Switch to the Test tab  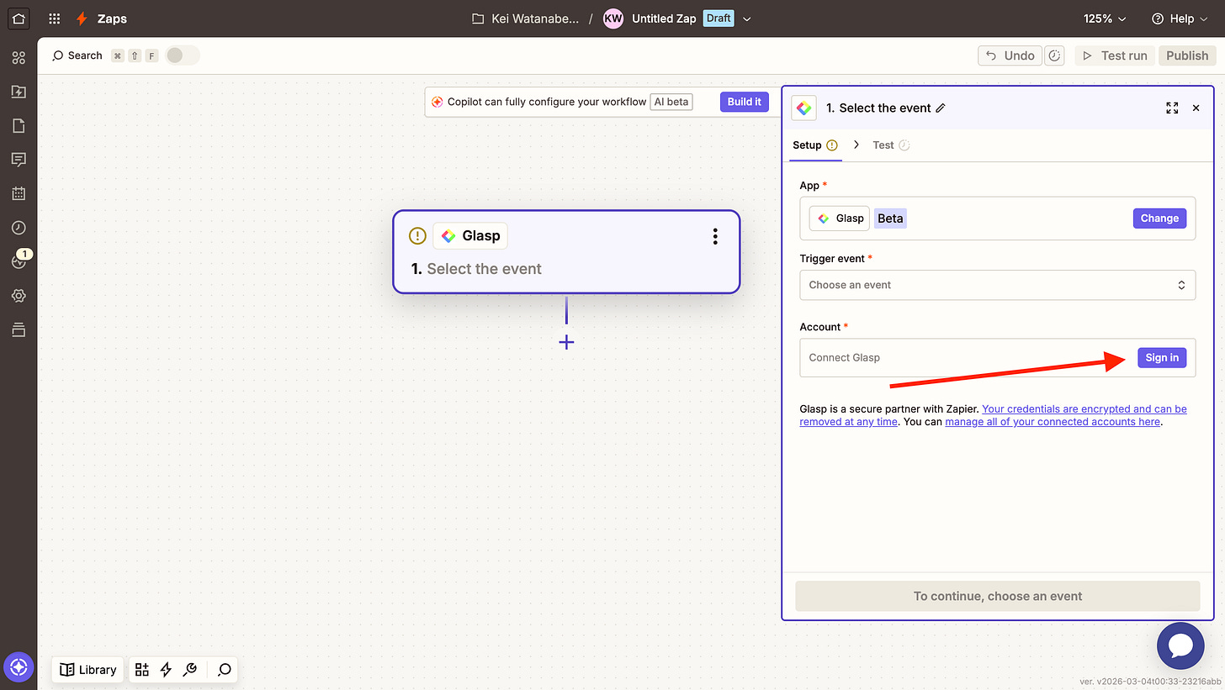click(x=891, y=145)
